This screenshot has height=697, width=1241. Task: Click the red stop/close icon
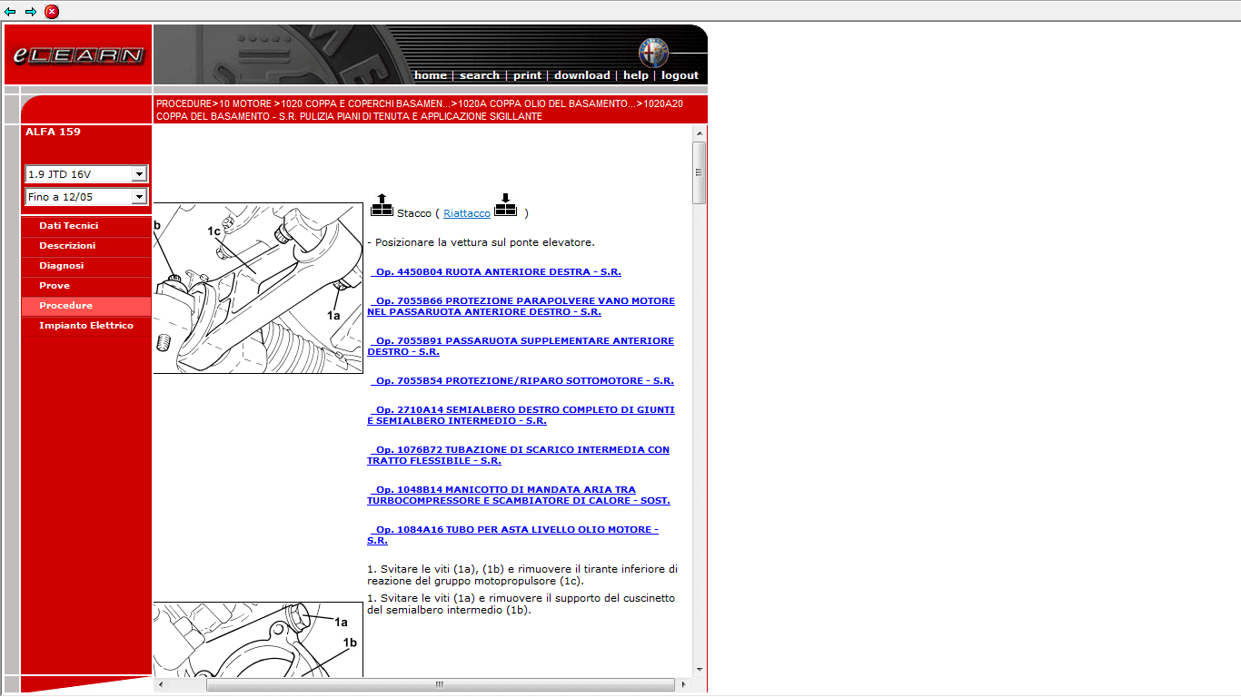tap(52, 12)
